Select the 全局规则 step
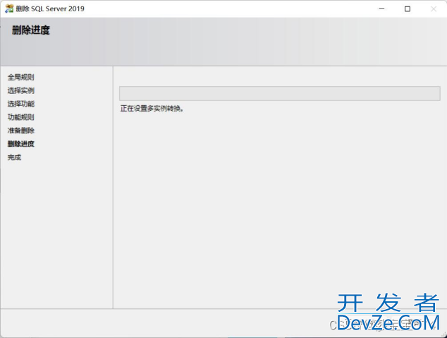Viewport: 447px width, 338px height. 21,77
